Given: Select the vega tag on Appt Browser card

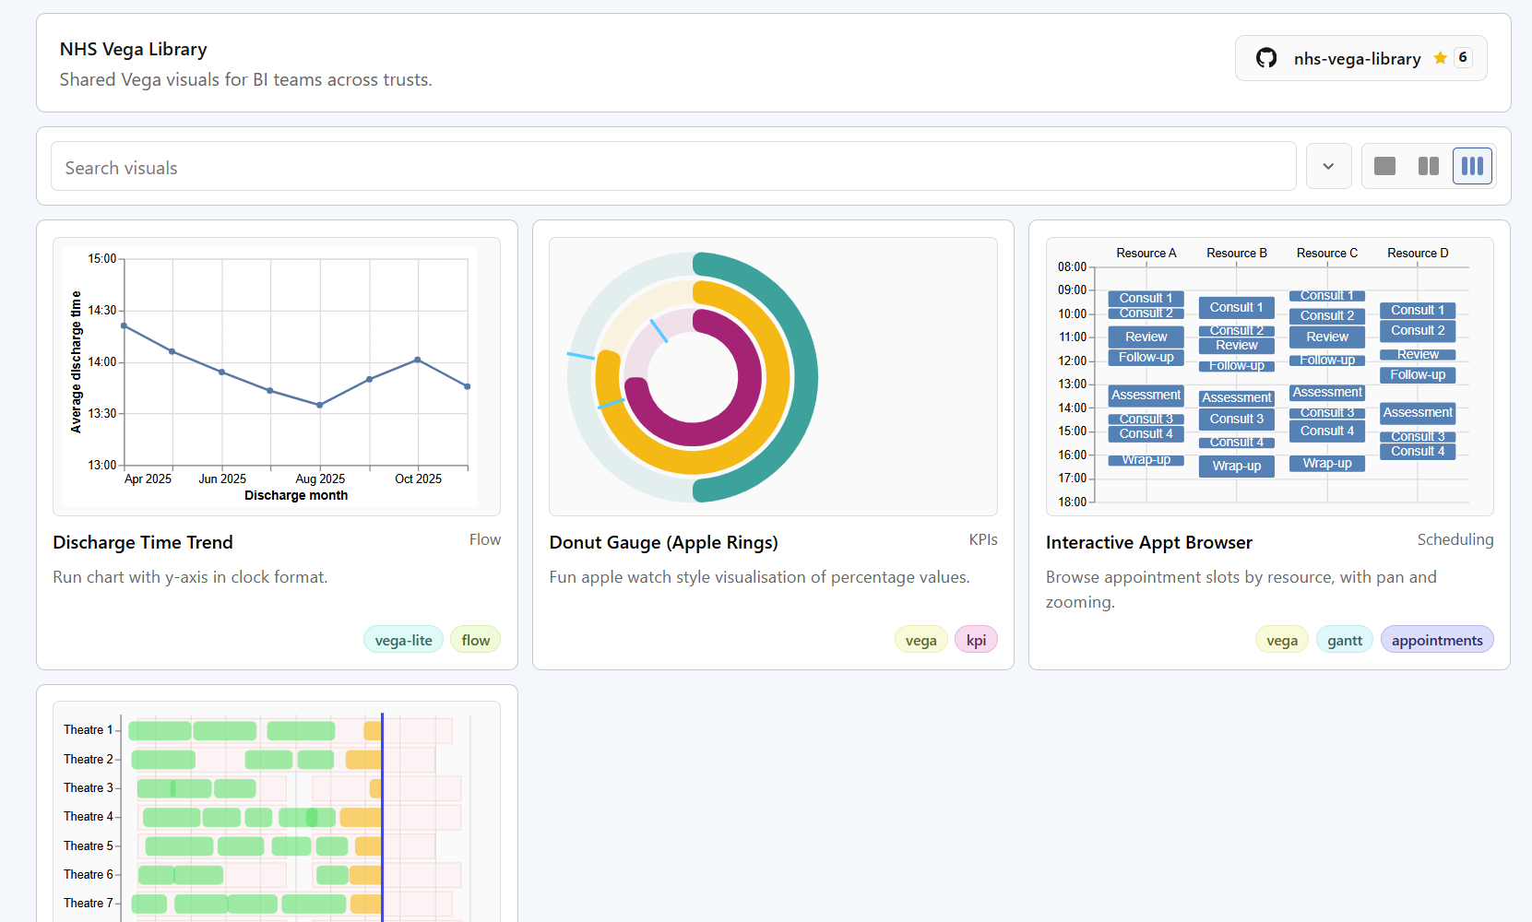Looking at the screenshot, I should 1282,640.
